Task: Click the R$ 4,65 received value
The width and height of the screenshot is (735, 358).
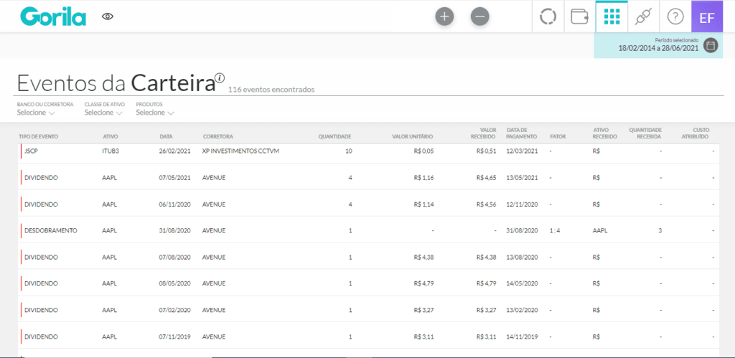Action: [x=486, y=178]
